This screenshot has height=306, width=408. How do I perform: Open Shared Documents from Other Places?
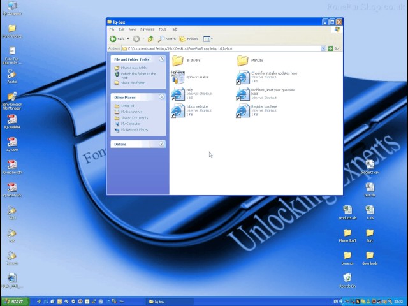click(x=135, y=118)
